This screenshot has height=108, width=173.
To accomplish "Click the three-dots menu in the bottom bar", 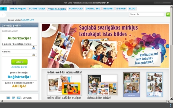I will point(171,105).
